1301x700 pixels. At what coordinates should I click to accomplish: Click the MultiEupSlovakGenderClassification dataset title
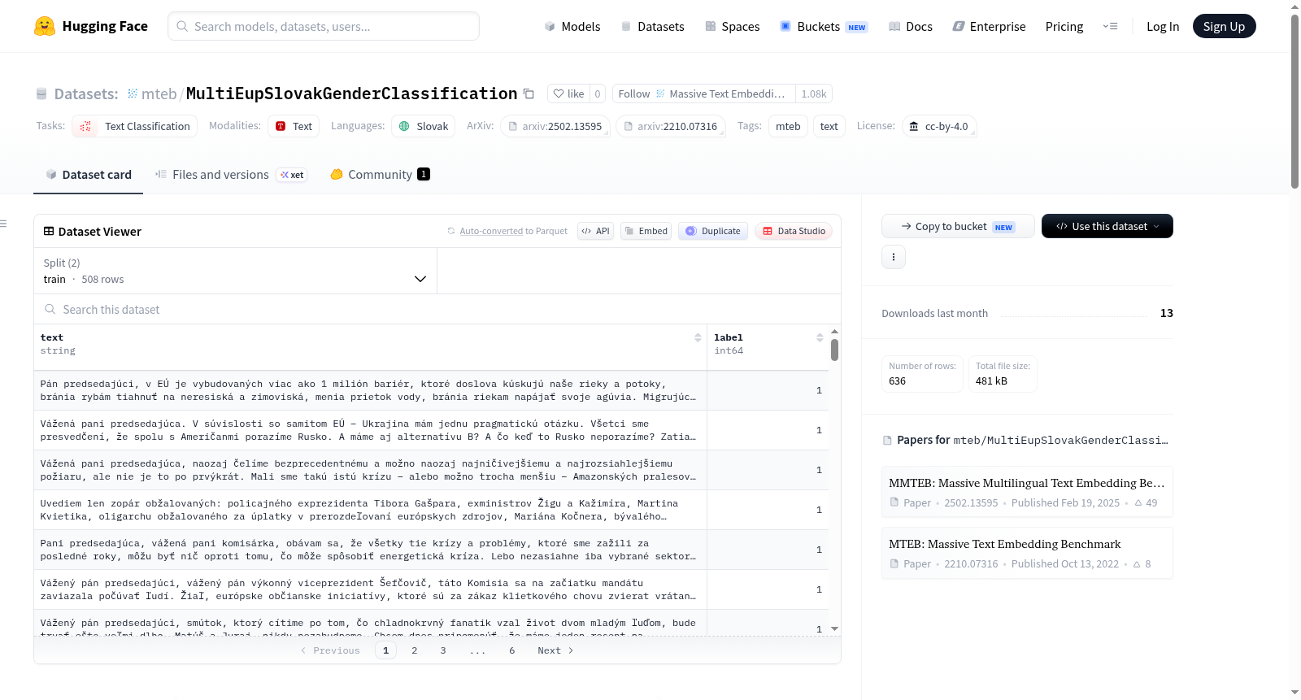coord(351,93)
